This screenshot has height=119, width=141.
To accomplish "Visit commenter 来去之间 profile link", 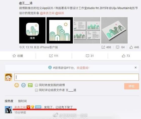I will click(x=20, y=107).
